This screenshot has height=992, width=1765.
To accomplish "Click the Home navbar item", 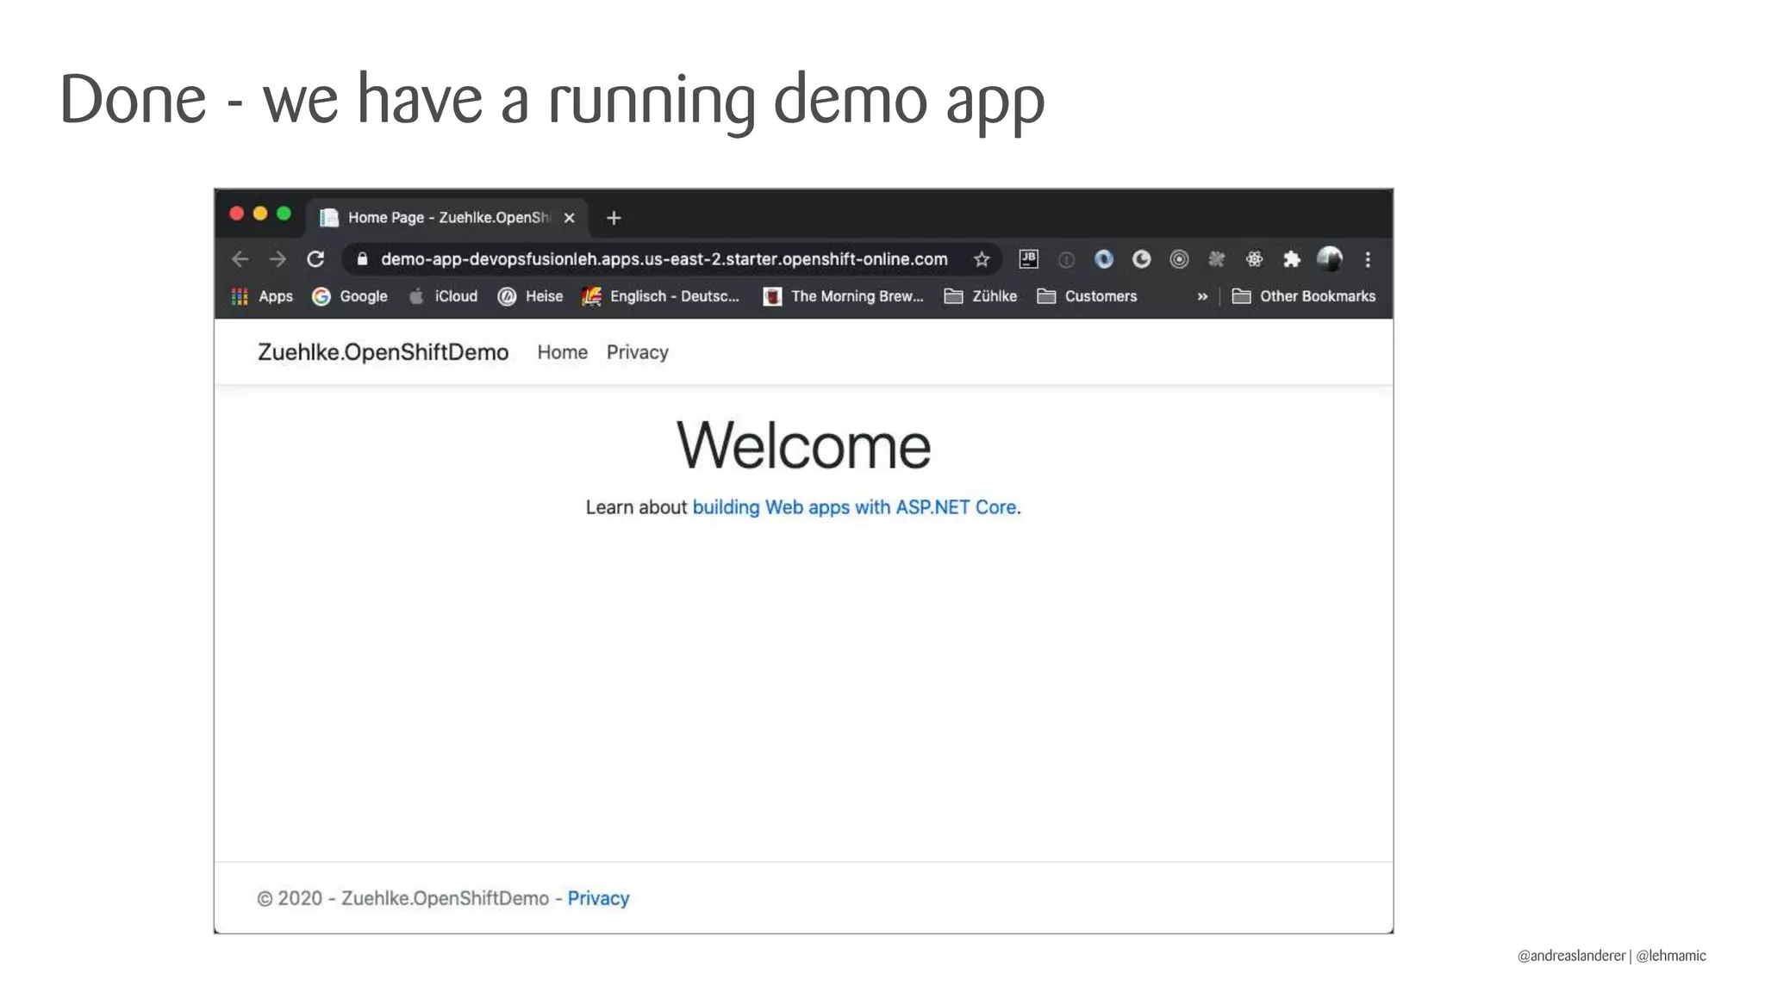I will 562,352.
